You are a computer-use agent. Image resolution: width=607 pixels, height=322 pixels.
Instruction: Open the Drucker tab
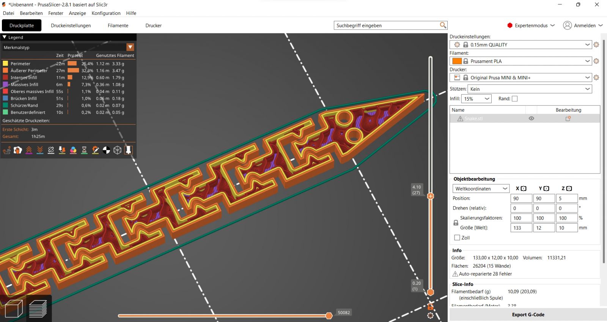point(153,25)
